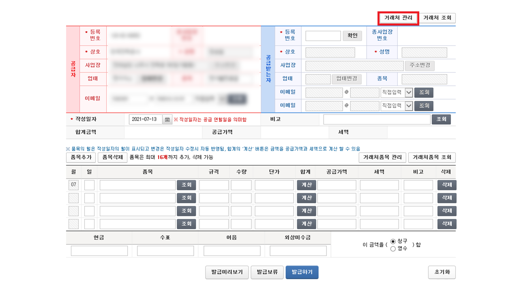Click 삭제 in first item row
Screen dimensions: 519x292
click(x=447, y=185)
